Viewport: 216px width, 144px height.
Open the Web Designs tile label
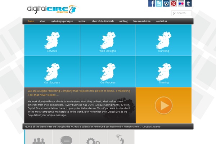tap(108, 51)
